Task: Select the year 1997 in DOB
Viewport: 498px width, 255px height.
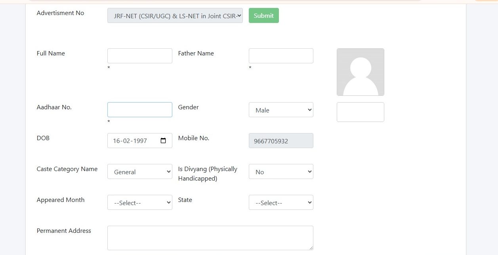Action: pos(140,141)
